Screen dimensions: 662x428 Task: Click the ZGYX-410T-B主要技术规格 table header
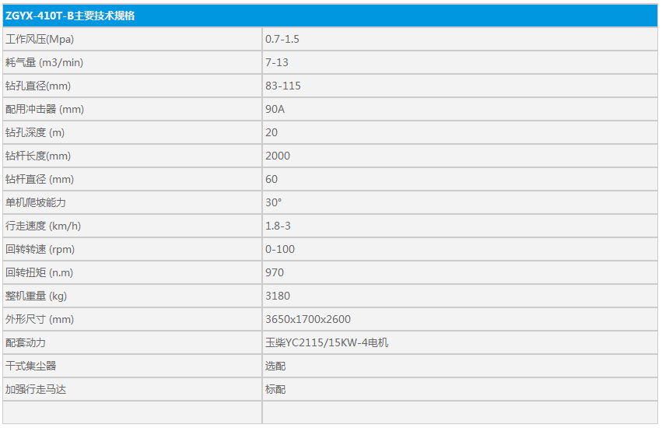(330, 16)
